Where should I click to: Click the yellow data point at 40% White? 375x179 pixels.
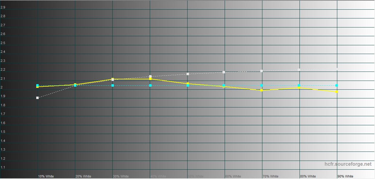pos(150,79)
